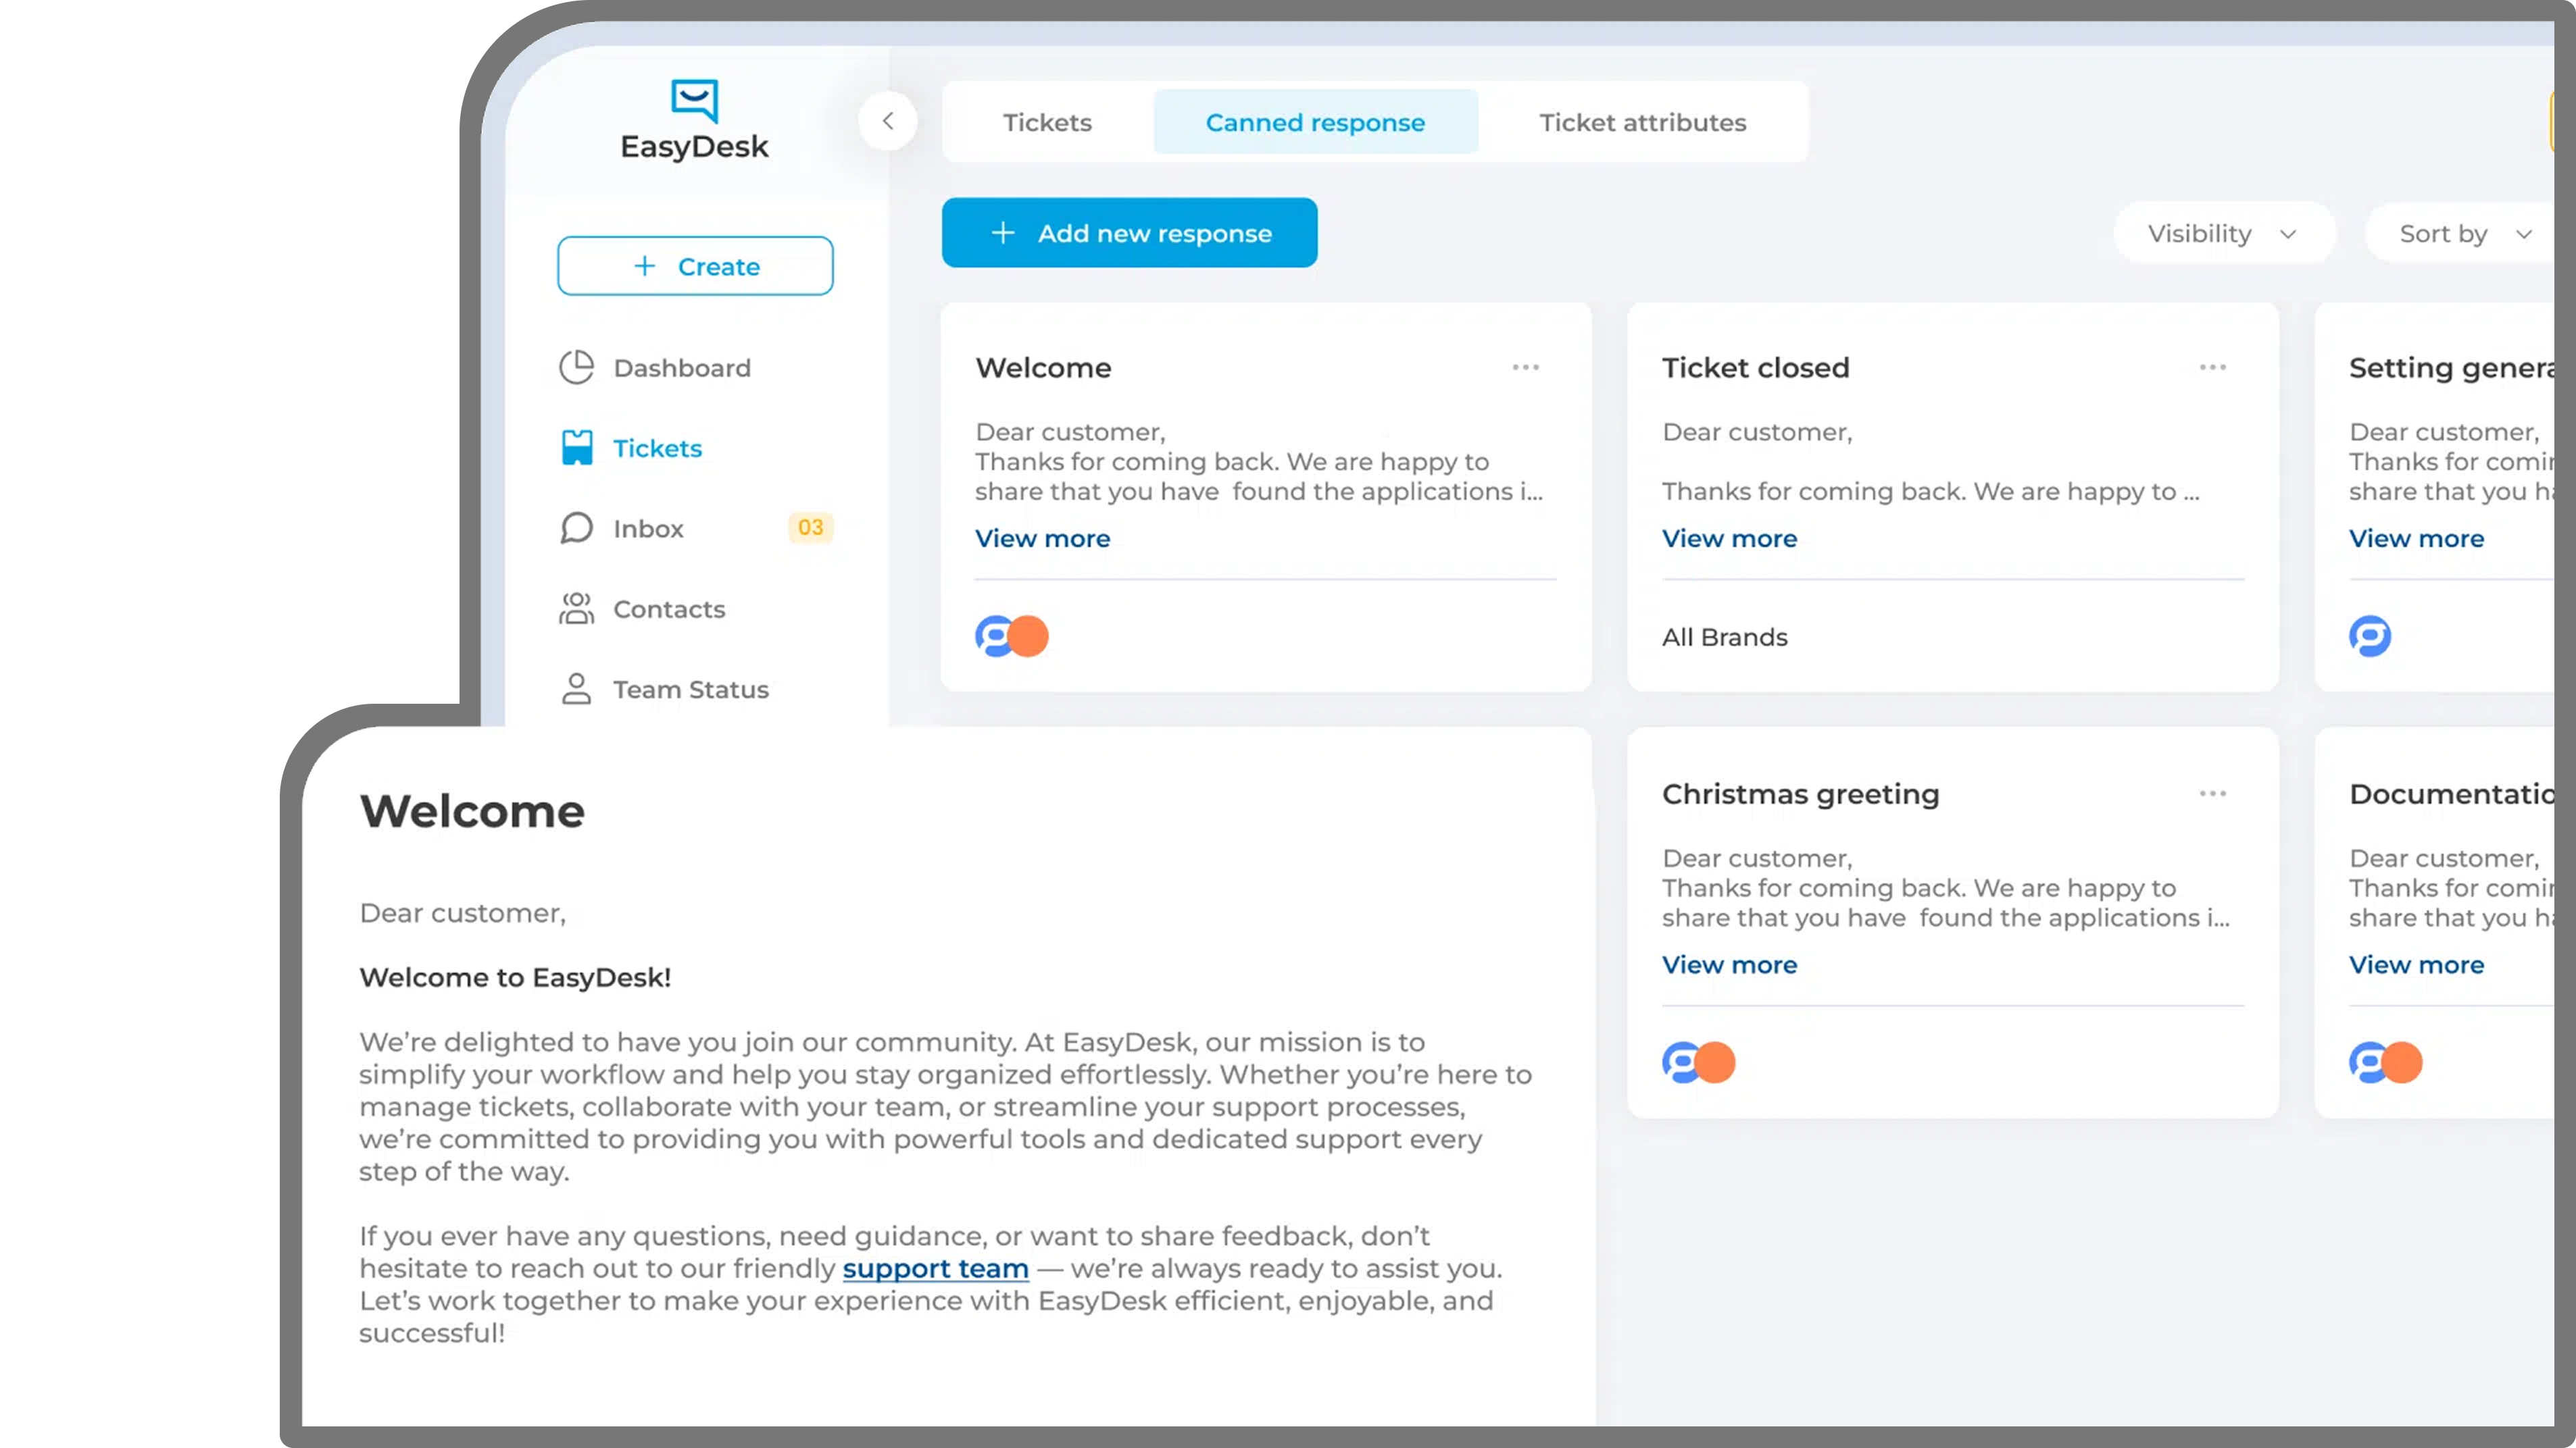This screenshot has height=1448, width=2576.
Task: Open Tickets via the ticket icon
Action: [x=577, y=448]
